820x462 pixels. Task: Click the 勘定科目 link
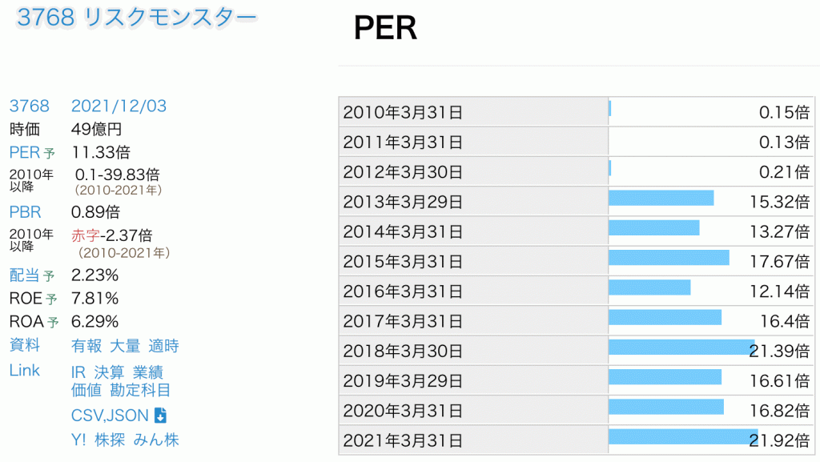click(x=140, y=390)
